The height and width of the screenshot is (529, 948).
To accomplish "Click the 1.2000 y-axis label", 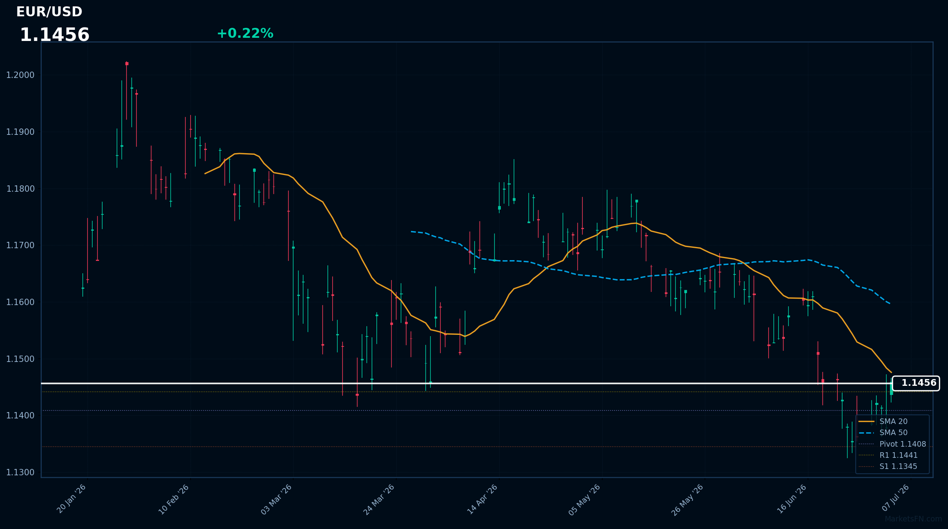I will coord(20,75).
